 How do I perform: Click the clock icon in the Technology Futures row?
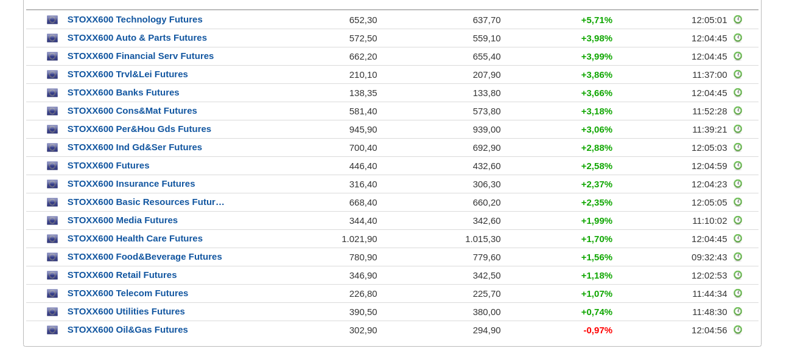pyautogui.click(x=738, y=19)
